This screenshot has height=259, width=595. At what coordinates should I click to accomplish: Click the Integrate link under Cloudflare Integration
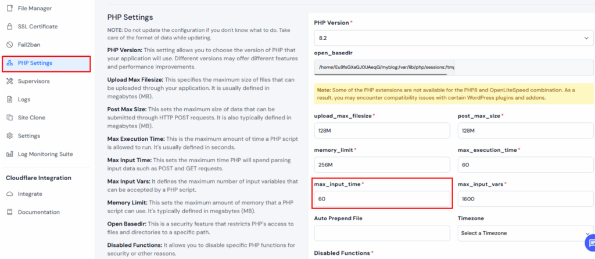[x=30, y=194]
